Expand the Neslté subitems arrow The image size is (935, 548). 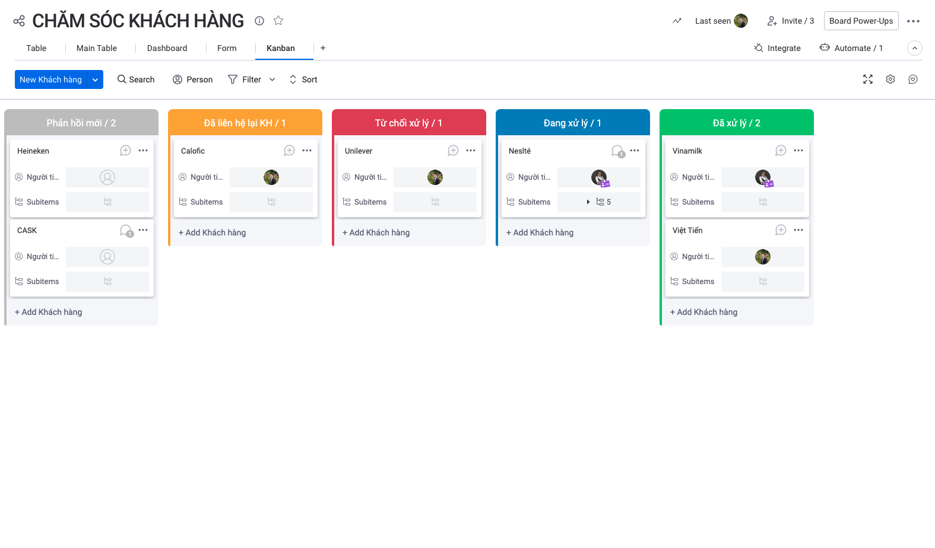(x=588, y=202)
